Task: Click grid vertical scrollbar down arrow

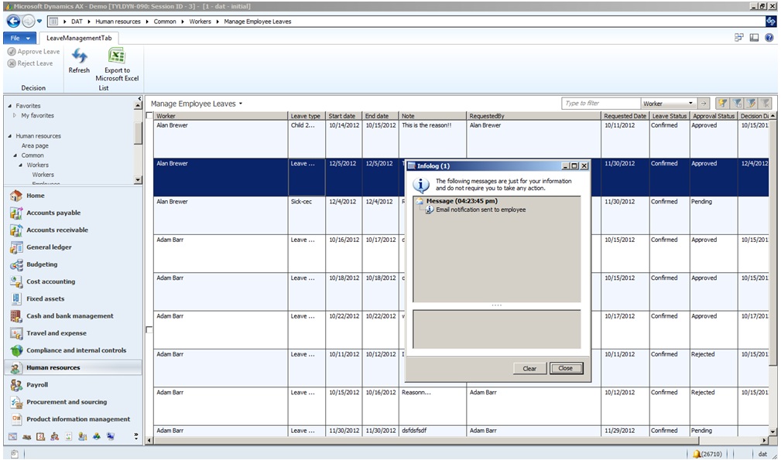Action: point(772,432)
